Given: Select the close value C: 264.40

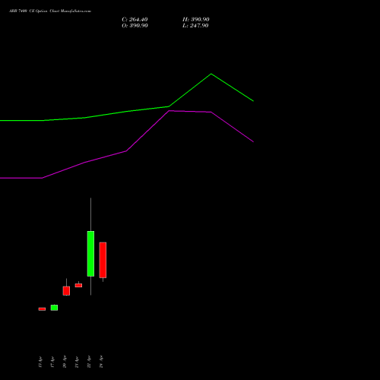Looking at the screenshot, I should [135, 20].
